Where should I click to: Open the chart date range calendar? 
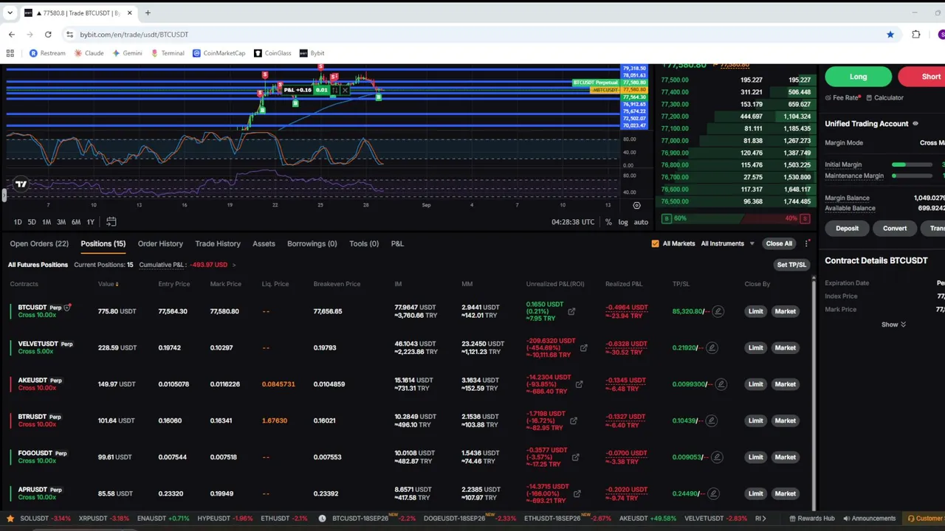point(111,222)
